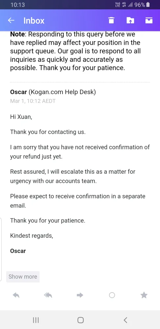Screen dimensions: 160x329
Task: Tap the bold Oscar signature text
Action: click(18, 251)
